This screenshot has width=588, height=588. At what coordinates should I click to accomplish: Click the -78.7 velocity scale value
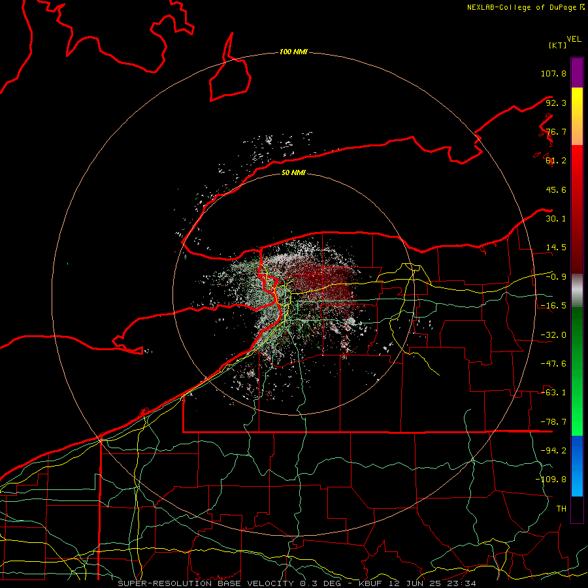[553, 422]
